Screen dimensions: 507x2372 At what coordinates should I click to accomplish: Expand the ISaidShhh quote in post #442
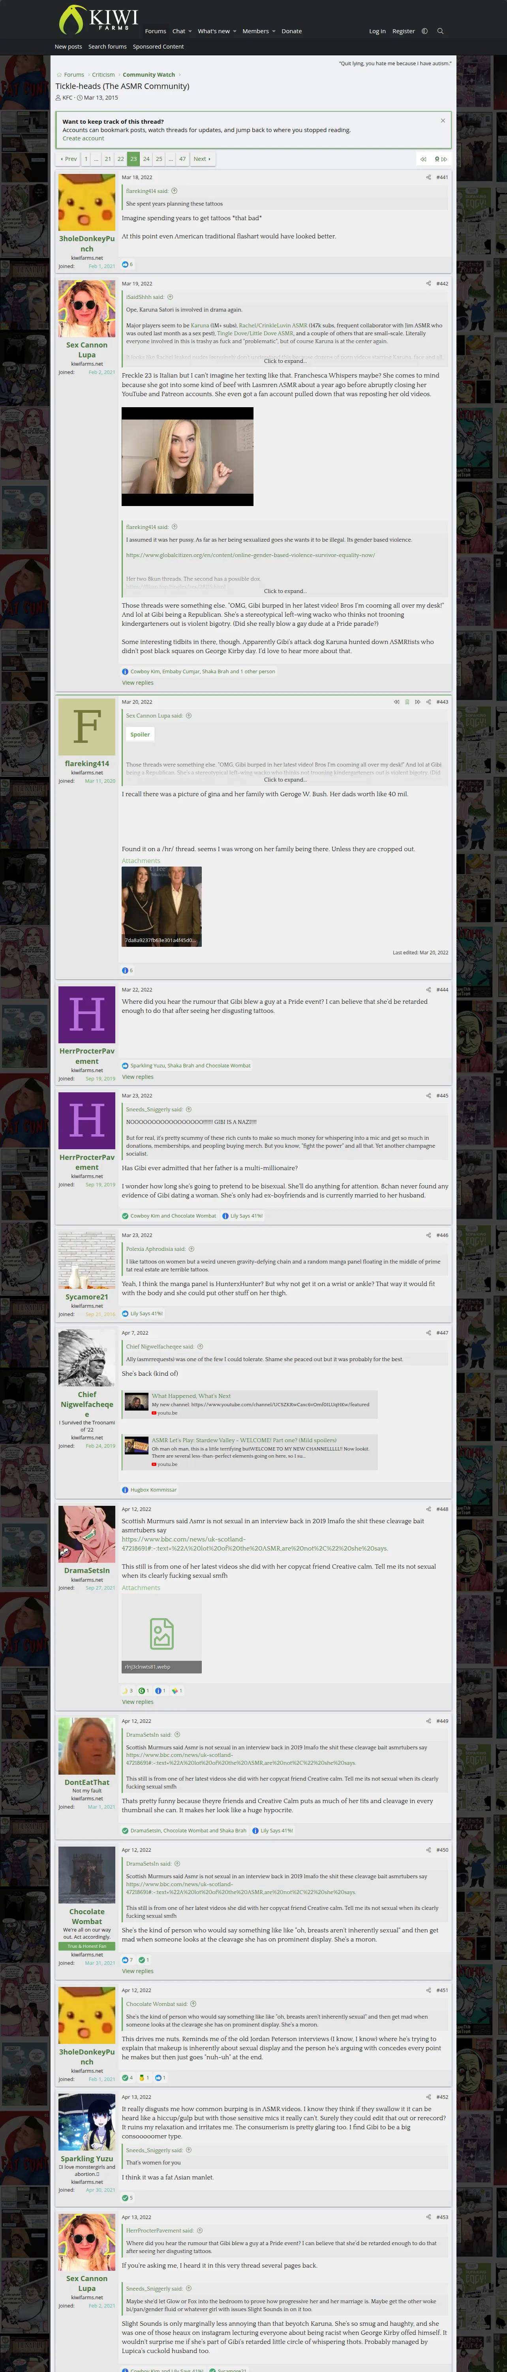point(285,361)
